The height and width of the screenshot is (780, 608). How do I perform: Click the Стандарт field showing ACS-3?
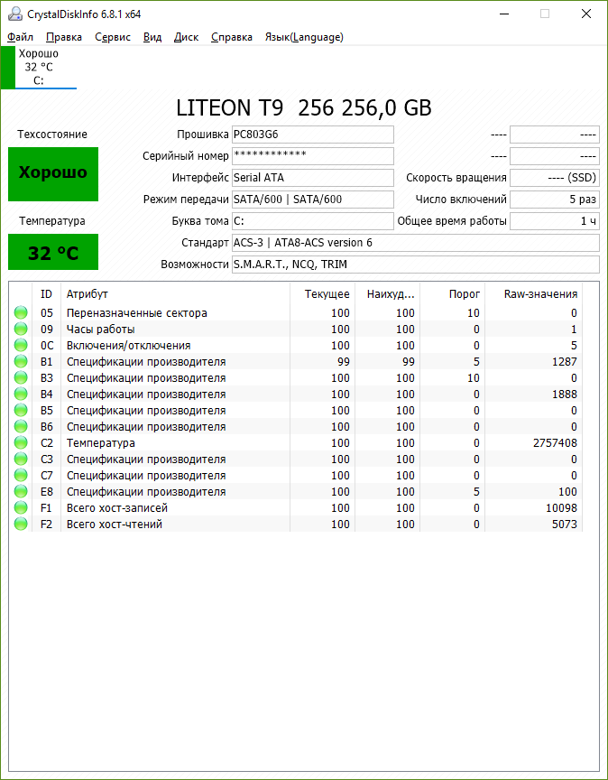416,243
